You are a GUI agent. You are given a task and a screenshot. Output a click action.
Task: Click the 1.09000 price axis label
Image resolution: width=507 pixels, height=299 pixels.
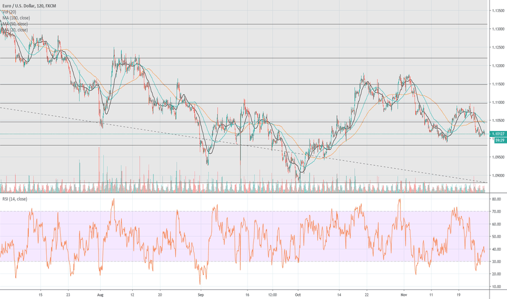(x=497, y=175)
